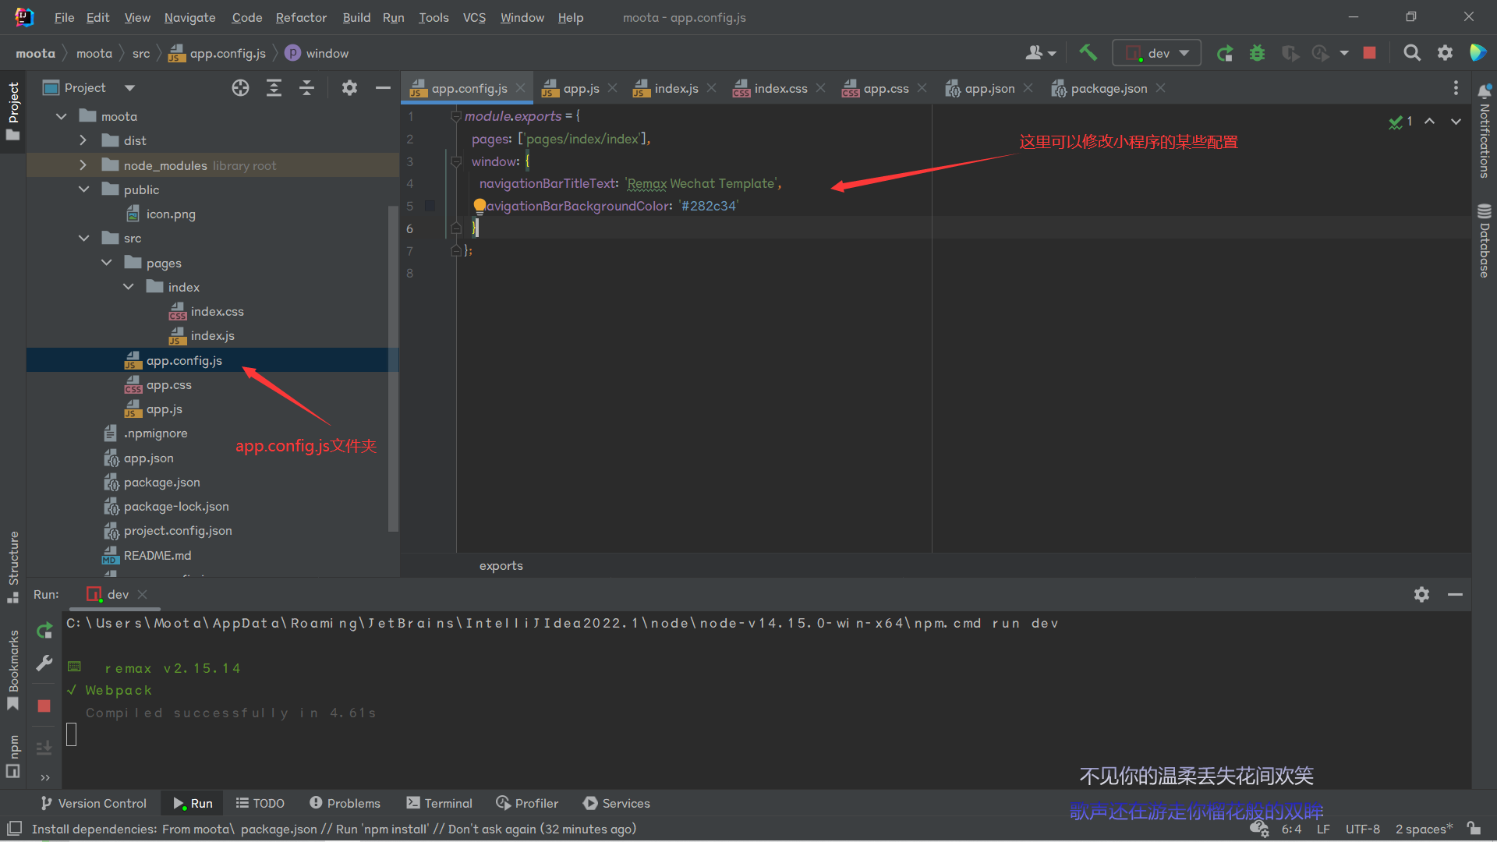Click the Build project hammer icon
1497x842 pixels.
(1088, 53)
